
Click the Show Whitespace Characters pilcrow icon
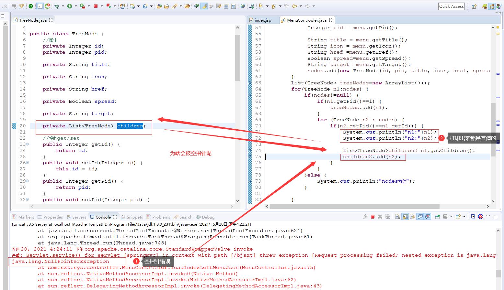[233, 6]
